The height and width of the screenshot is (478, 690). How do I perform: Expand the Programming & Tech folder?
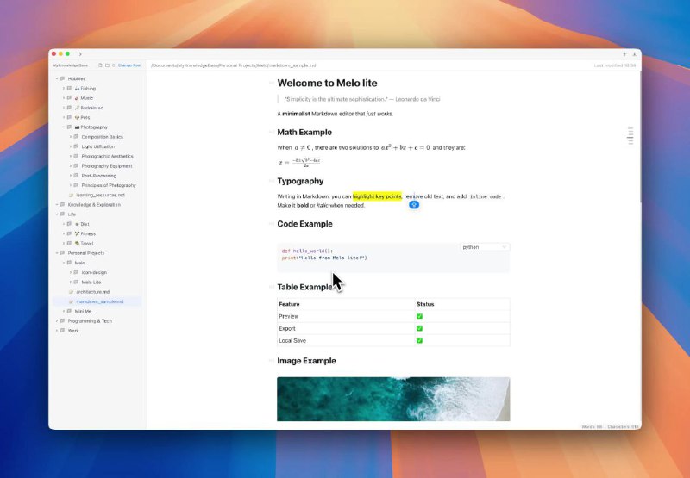(x=57, y=320)
